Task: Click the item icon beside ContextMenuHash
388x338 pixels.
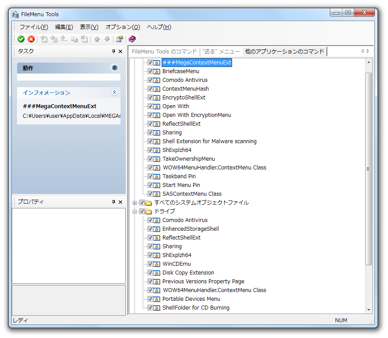Action: tap(157, 89)
